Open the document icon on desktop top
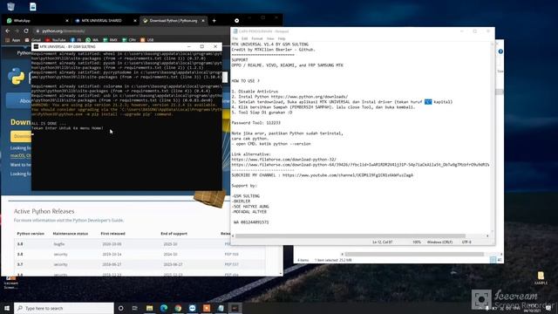Viewport: 558px width, 314px height. pos(33,6)
